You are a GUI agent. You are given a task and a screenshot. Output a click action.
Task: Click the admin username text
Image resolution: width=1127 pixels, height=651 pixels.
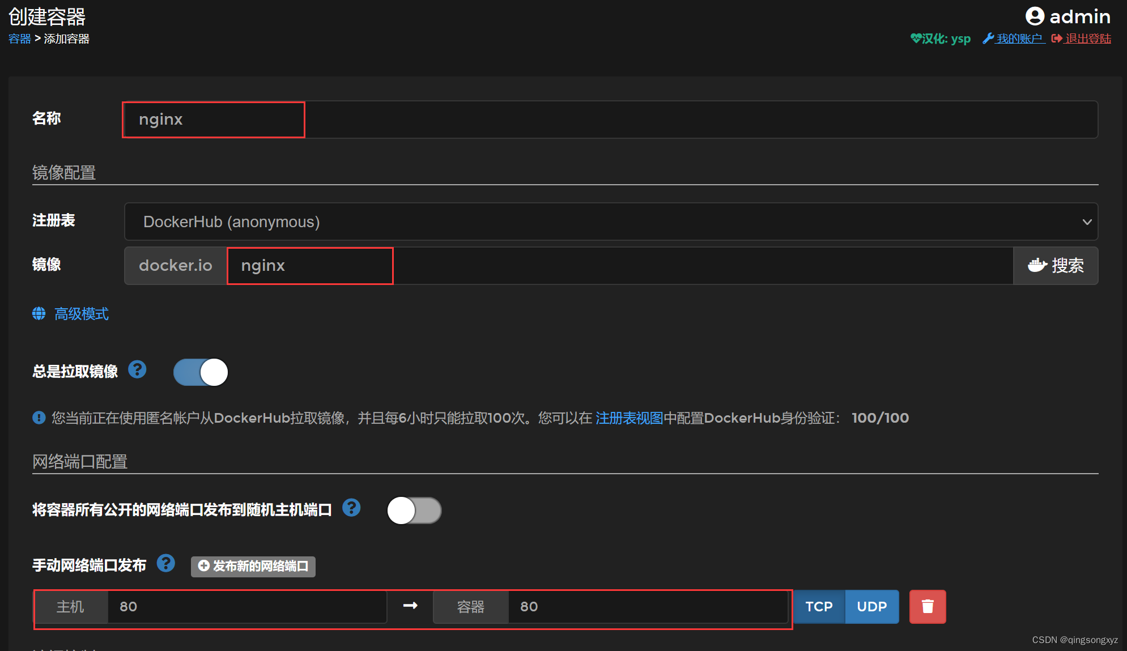tap(1080, 16)
